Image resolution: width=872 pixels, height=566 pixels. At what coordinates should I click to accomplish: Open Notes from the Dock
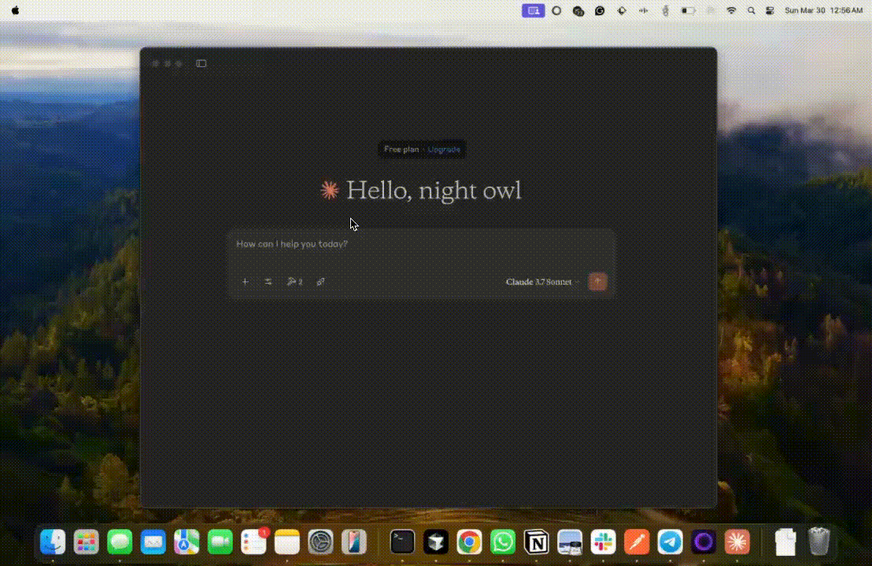click(x=287, y=542)
